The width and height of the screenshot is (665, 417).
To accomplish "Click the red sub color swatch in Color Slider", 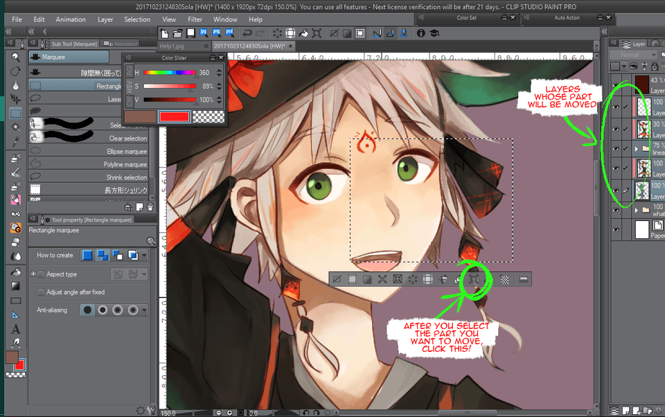I will pos(174,117).
